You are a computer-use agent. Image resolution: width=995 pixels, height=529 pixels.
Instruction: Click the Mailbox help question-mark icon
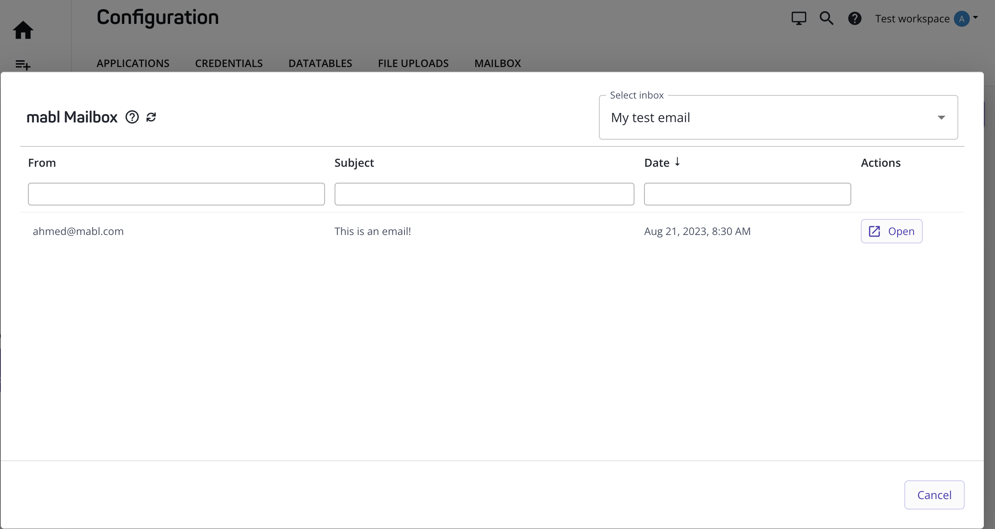pos(132,117)
